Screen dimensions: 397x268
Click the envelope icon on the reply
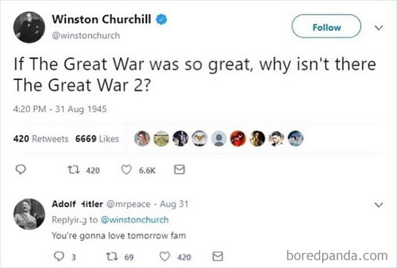[217, 256]
